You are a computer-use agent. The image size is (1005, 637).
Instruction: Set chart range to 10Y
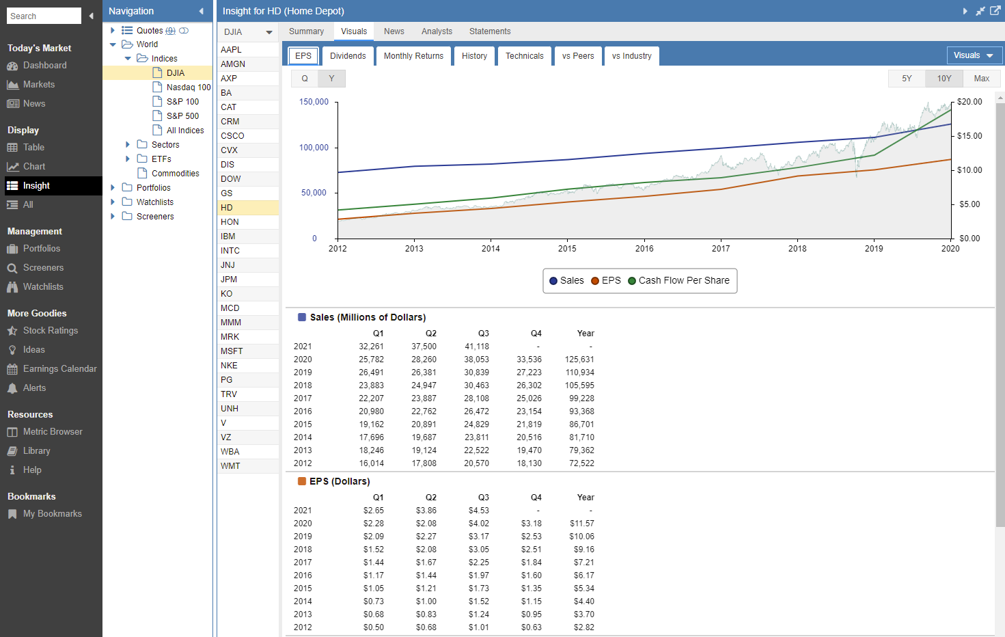coord(944,79)
